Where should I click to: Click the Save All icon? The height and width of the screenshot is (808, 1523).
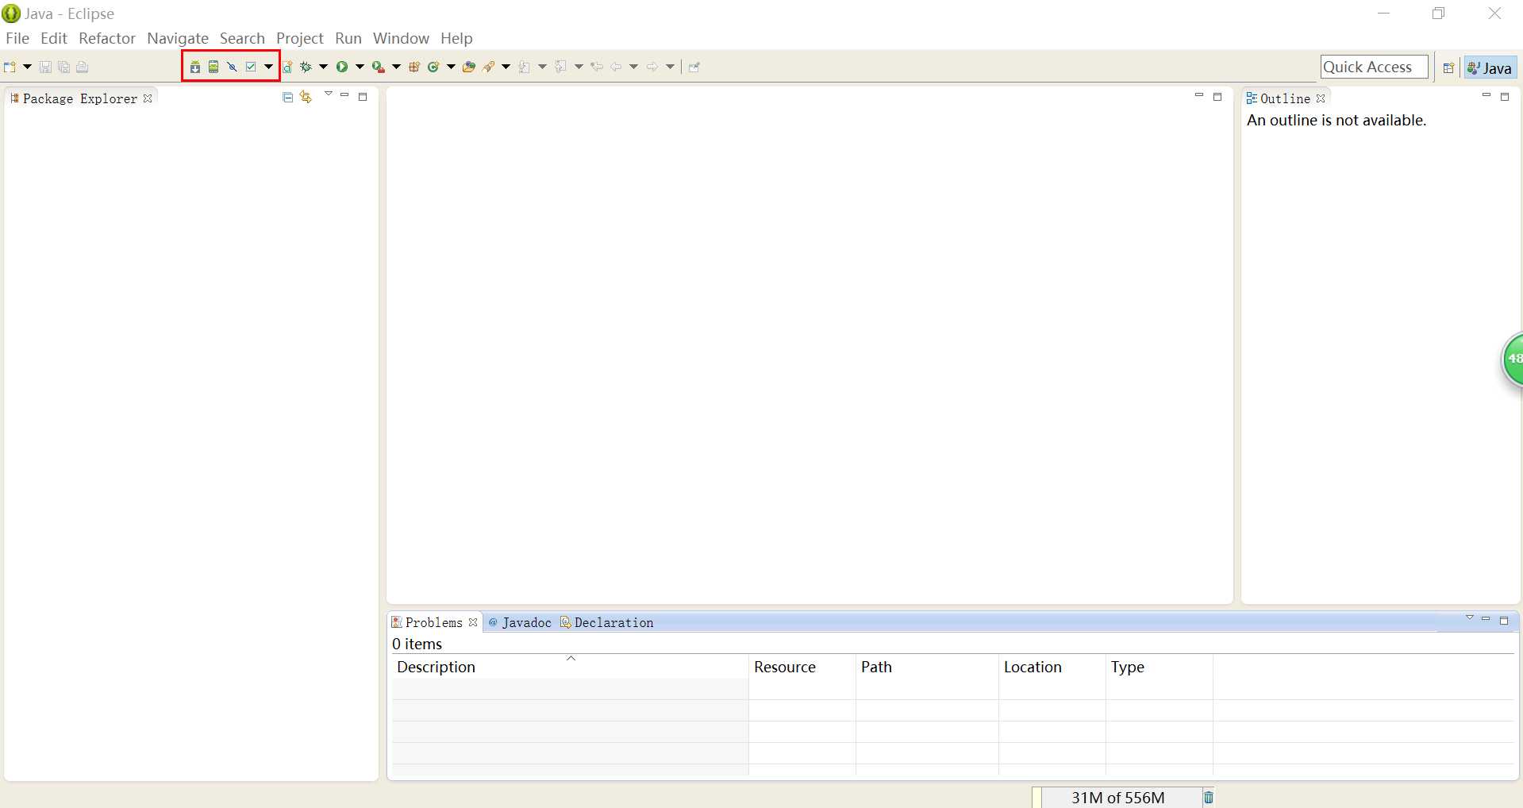tap(63, 67)
